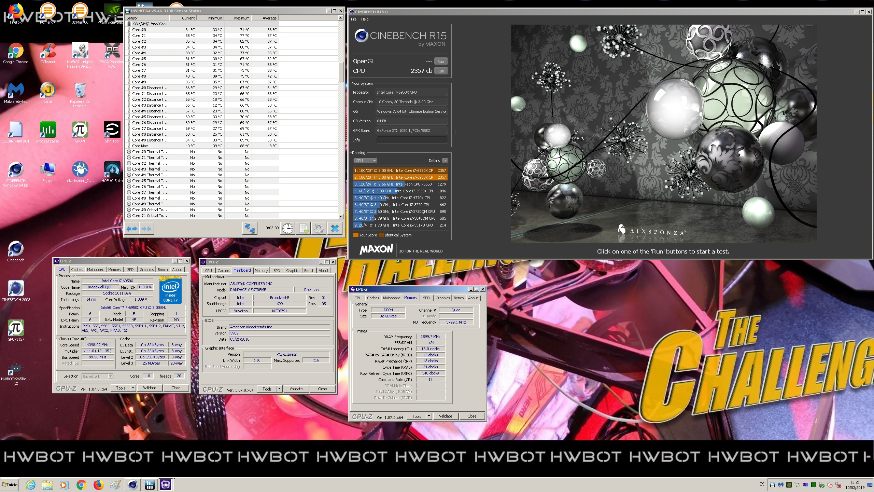This screenshot has height=492, width=874.
Task: Open CLEAN RAM X64 desktop icon
Action: click(16, 133)
